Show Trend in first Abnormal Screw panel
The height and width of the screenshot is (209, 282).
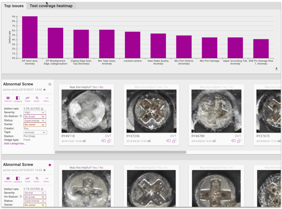pos(27,99)
